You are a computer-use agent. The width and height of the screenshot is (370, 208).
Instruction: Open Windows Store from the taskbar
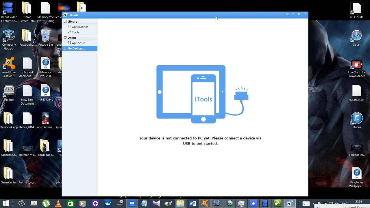coord(71,203)
